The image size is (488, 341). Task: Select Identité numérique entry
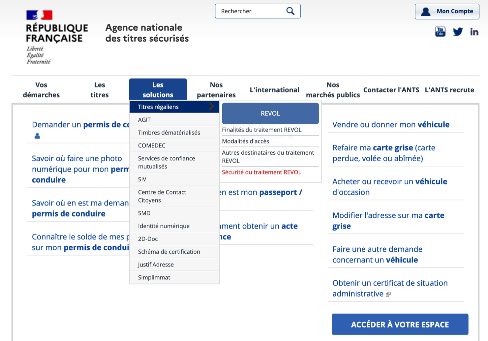pyautogui.click(x=174, y=226)
